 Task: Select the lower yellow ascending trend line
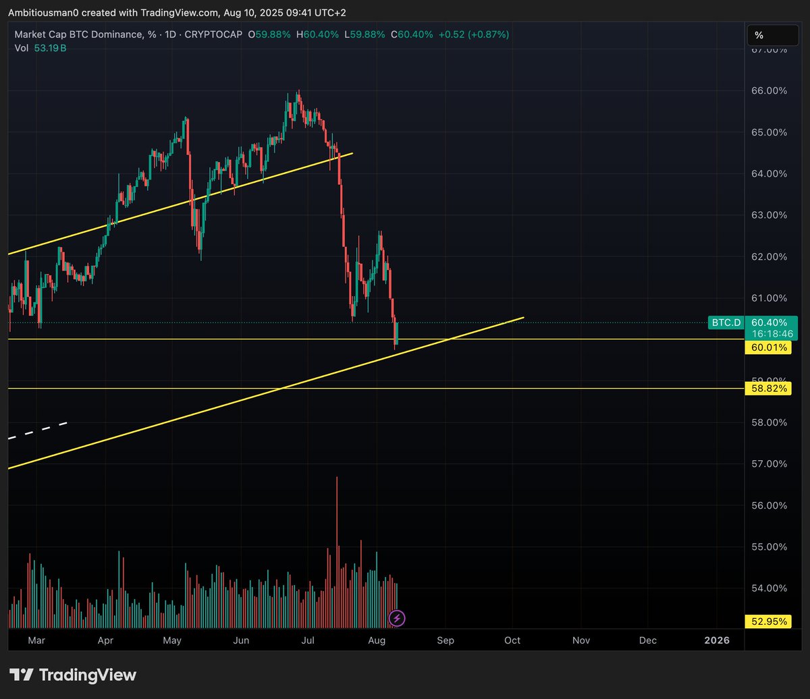tap(266, 392)
